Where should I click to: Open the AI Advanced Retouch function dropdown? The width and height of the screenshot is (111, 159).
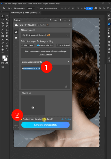click(x=46, y=35)
